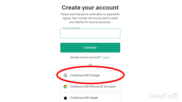Screen dimensions: 182x102
Task: Click the "Already have an account?" text
Action: tap(85, 57)
